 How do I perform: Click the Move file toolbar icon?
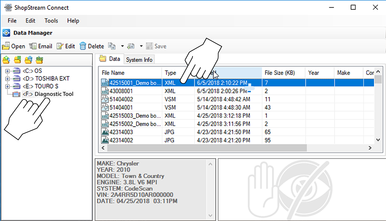(x=131, y=46)
